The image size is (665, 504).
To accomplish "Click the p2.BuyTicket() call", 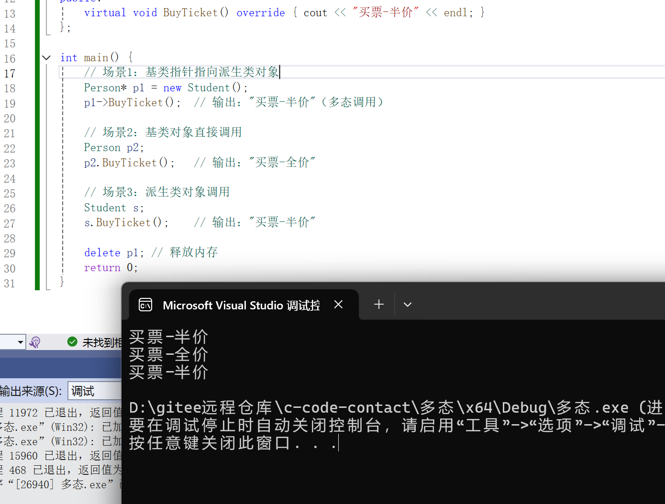I will point(129,163).
